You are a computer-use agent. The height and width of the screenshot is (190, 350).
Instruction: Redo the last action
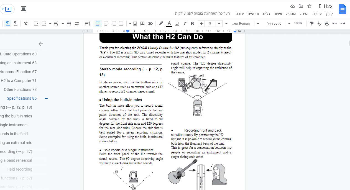[x=343, y=24]
